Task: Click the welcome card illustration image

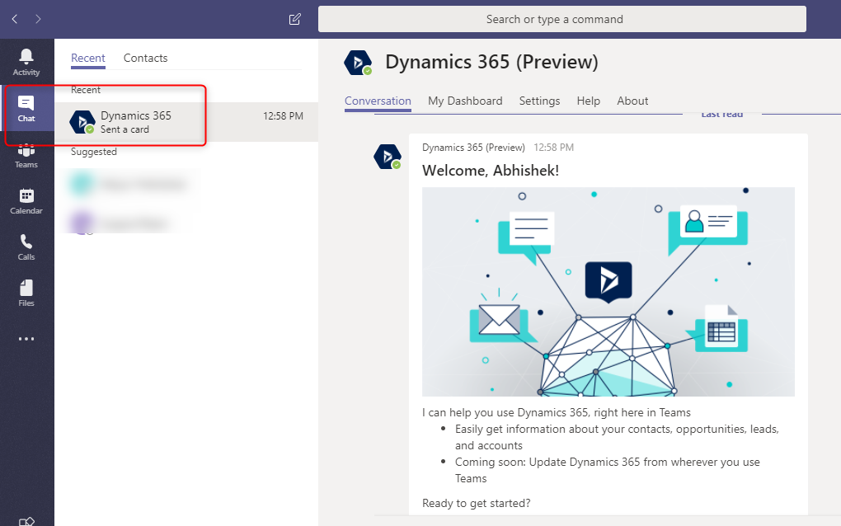Action: click(x=608, y=292)
